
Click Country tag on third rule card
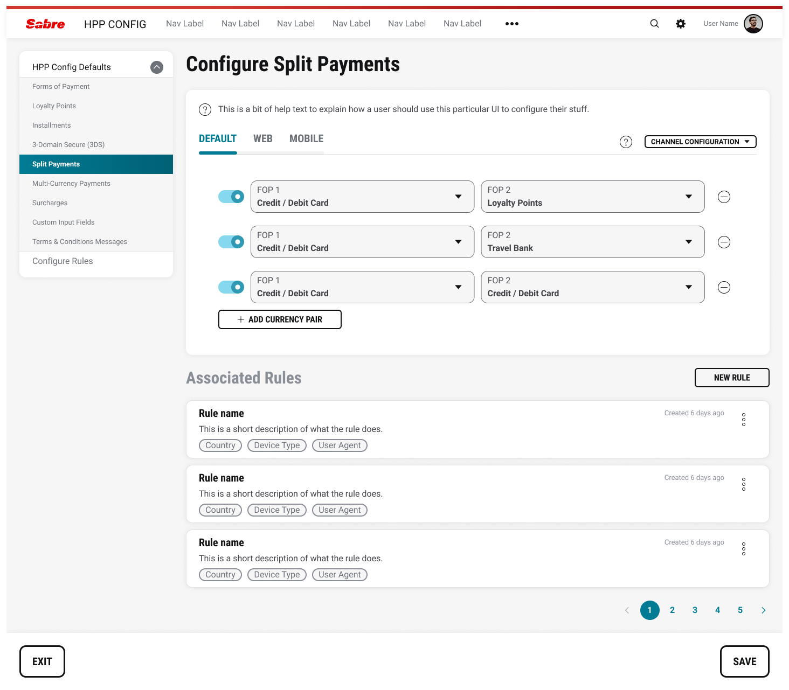(x=220, y=575)
